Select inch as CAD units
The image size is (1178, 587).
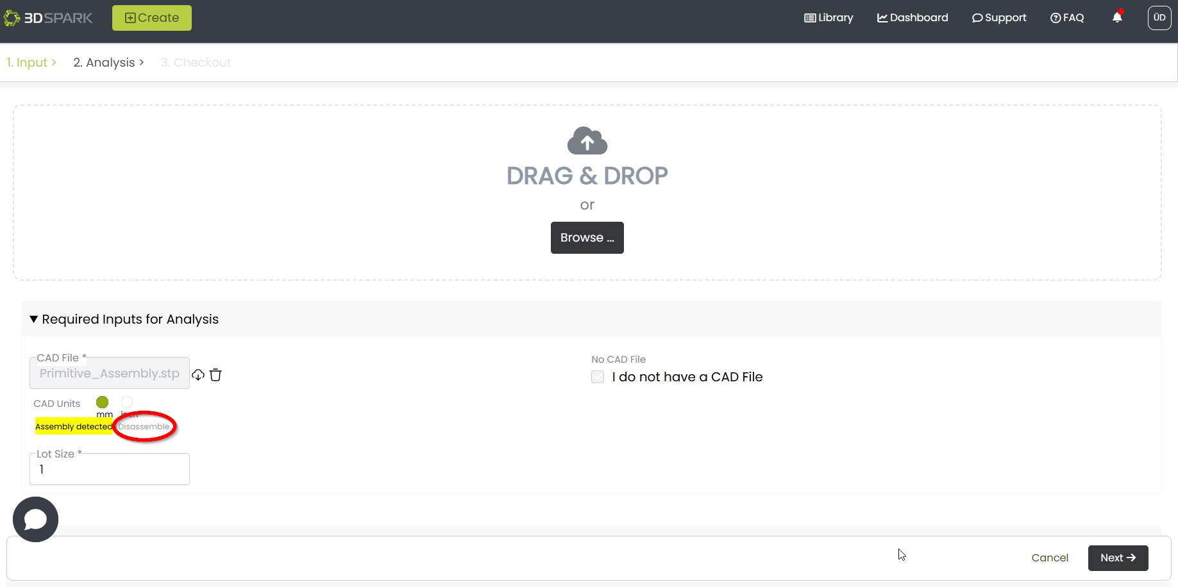pos(127,402)
